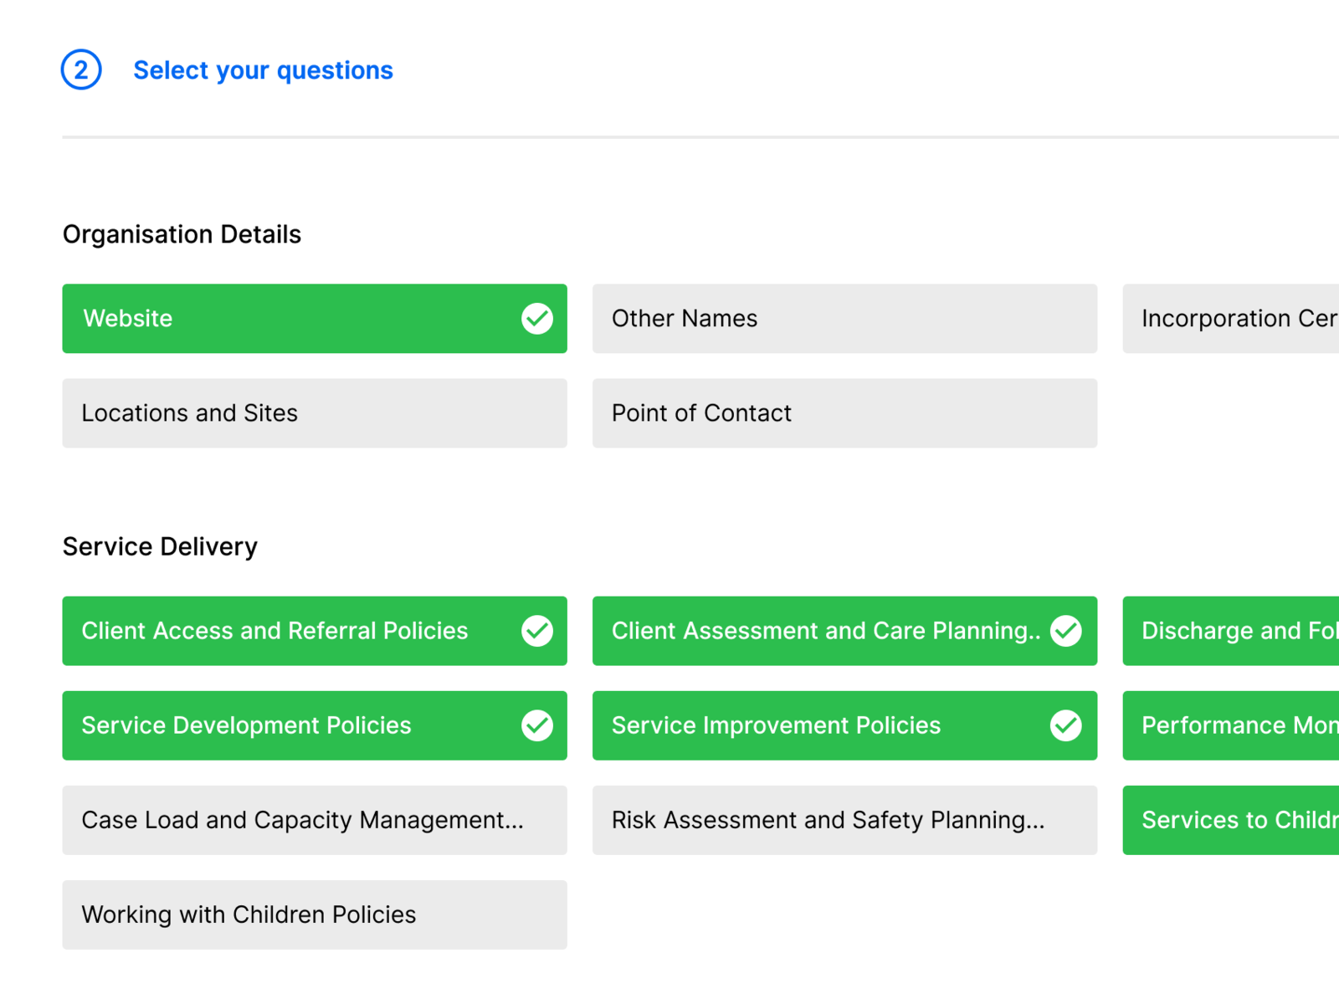Viewport: 1339px width, 1004px height.
Task: Select the Other Names question
Action: coord(844,319)
